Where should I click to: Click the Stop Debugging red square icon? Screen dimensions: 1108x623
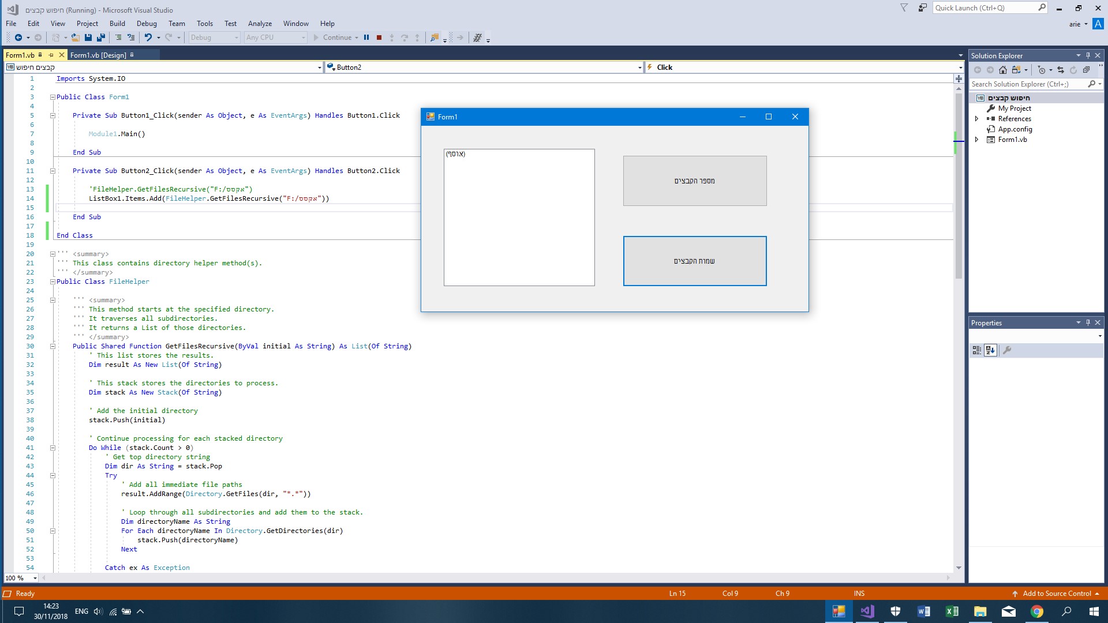pos(379,37)
